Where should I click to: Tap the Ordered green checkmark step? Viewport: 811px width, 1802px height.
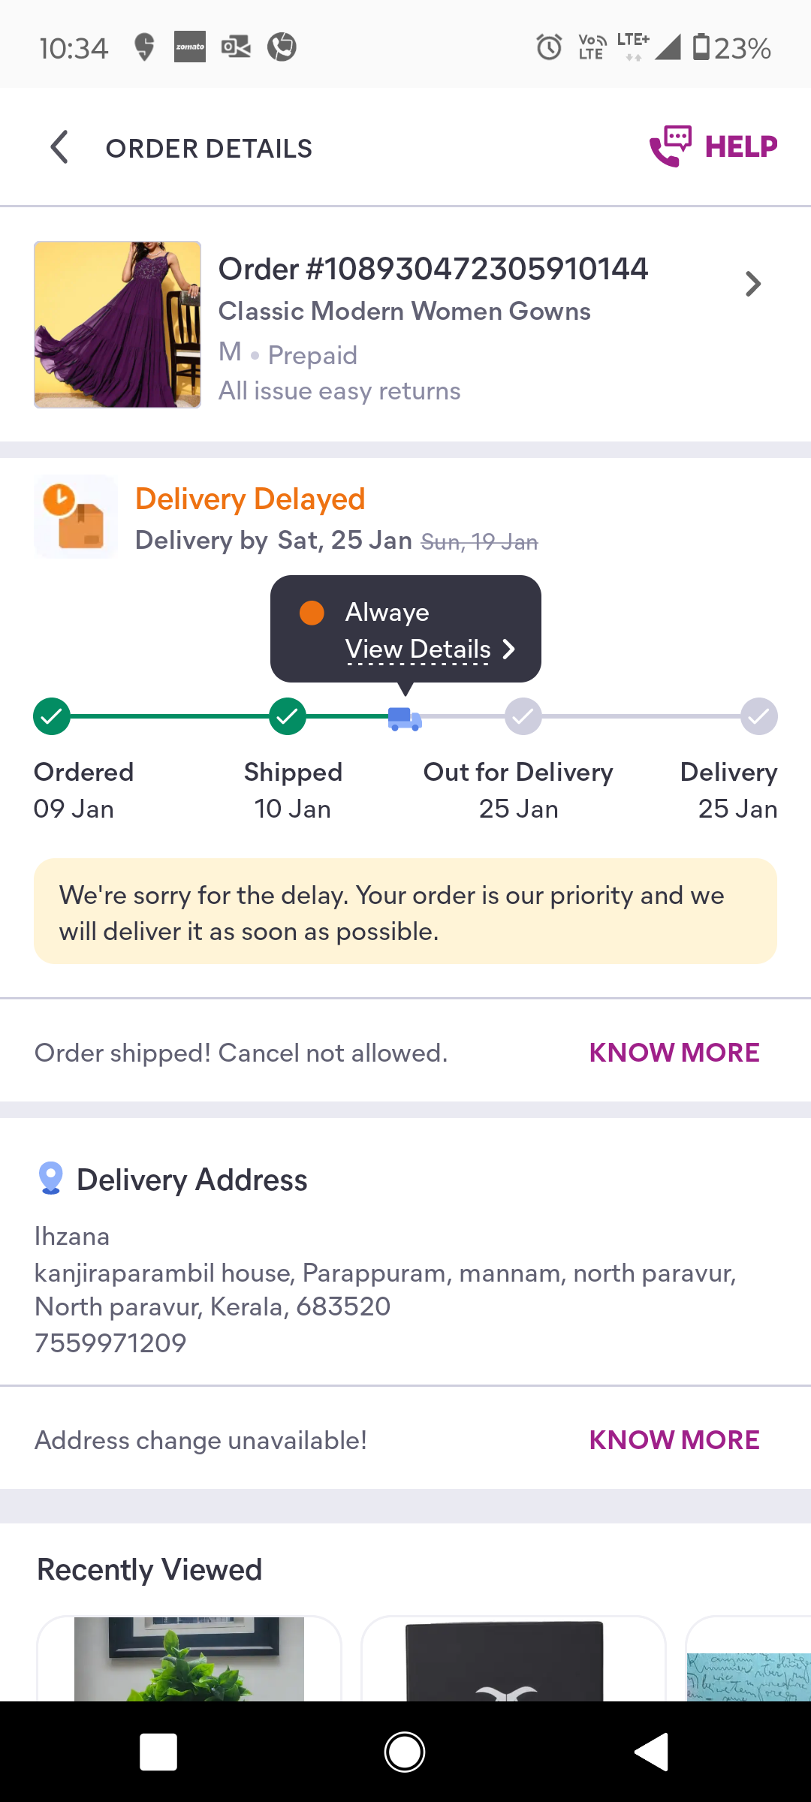(x=52, y=716)
